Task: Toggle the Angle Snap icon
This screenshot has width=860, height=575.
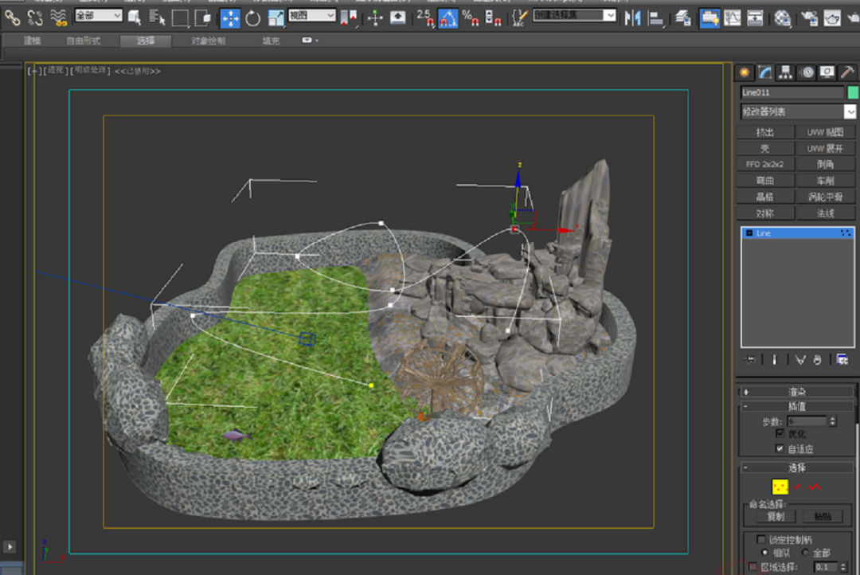Action: point(448,18)
